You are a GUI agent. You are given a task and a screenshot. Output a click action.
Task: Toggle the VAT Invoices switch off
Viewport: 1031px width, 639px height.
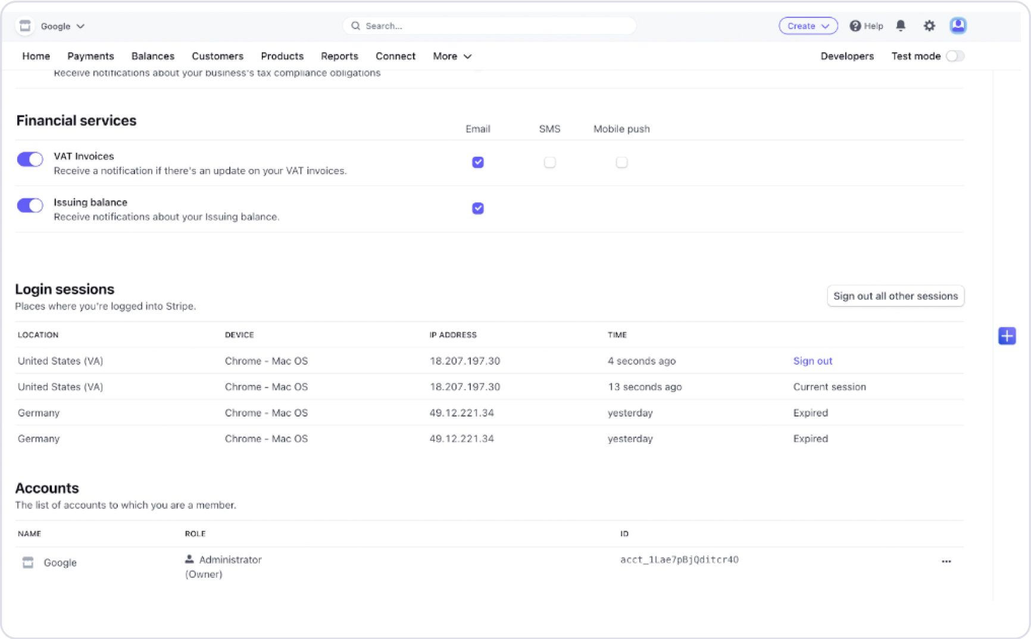[30, 159]
